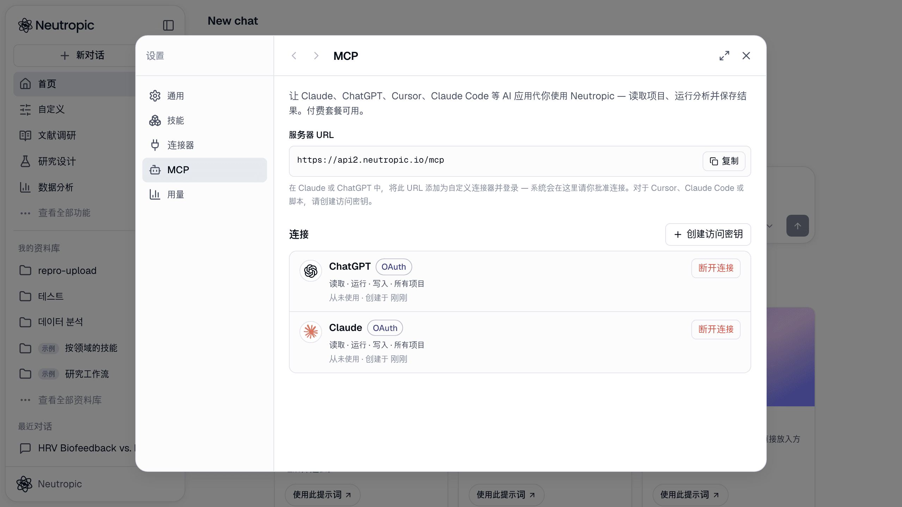902x507 pixels.
Task: Click the send arrow button behind dialog
Action: [797, 226]
